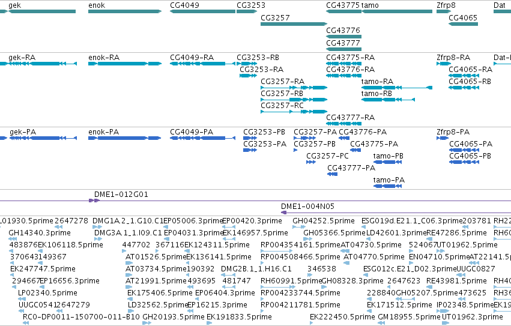
Task: Select the UT01962.3prime EST label
Action: pyautogui.click(x=472, y=317)
